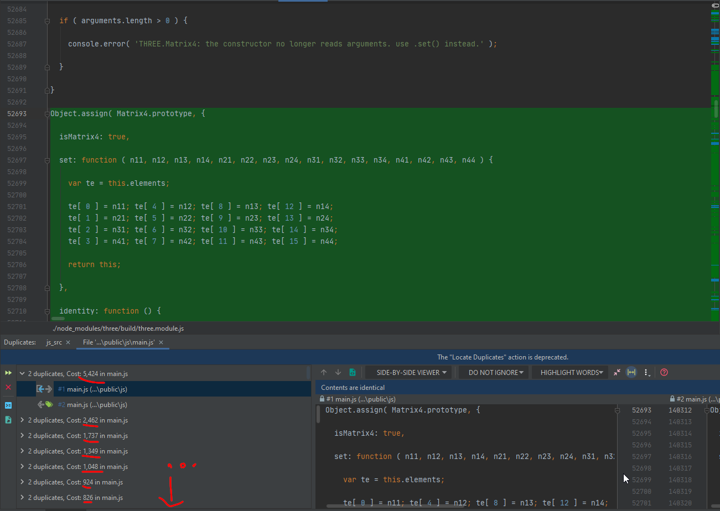Go to next difference with down arrow
The image size is (720, 511).
pos(338,373)
